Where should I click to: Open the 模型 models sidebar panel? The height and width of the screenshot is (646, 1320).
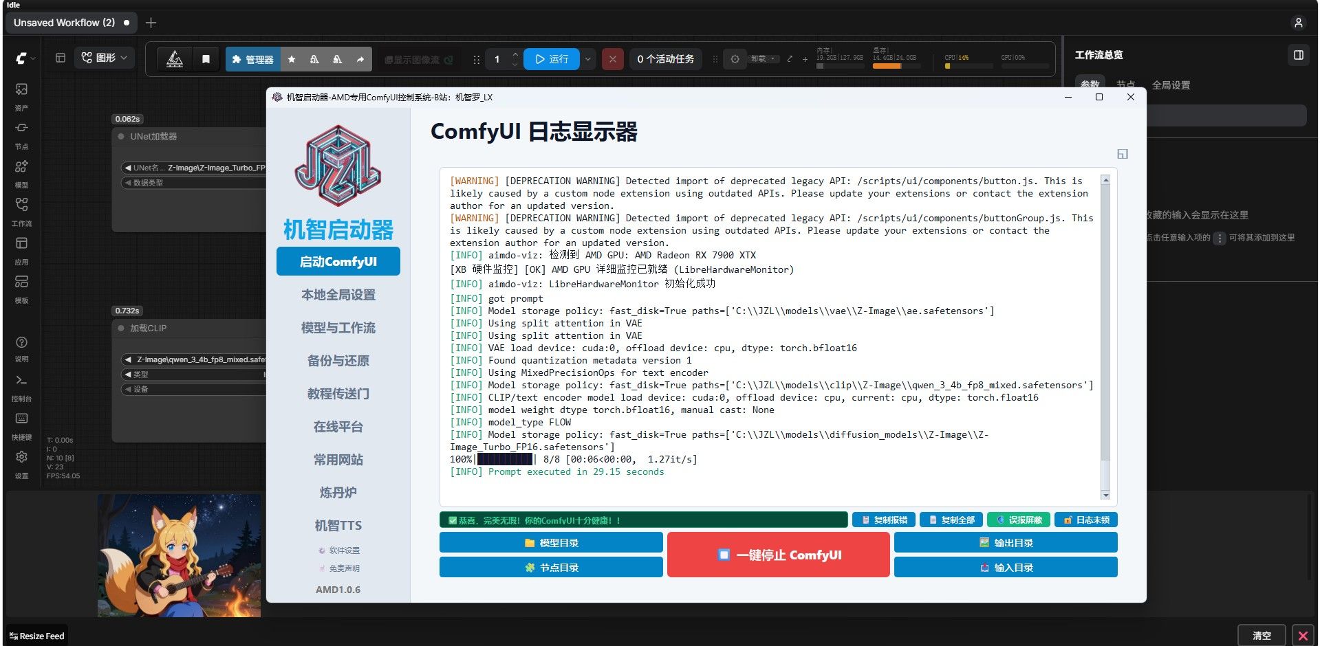click(21, 173)
